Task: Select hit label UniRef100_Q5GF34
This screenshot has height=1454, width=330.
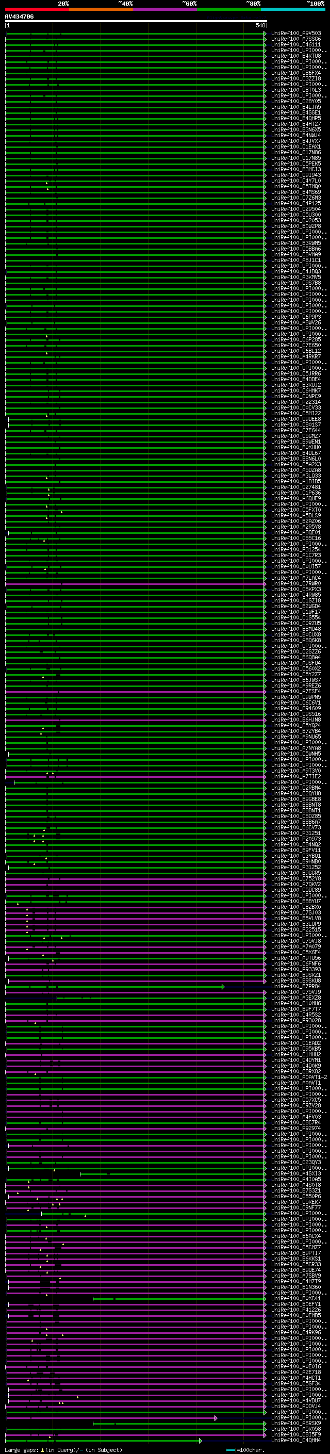Action: tap(296, 1383)
